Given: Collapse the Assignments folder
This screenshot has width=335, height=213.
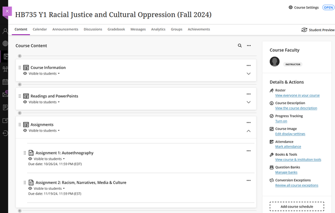Looking at the screenshot, I should (x=249, y=131).
